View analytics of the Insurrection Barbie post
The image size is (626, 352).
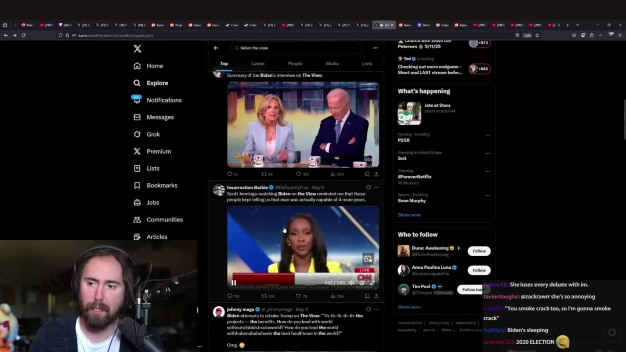click(x=337, y=296)
